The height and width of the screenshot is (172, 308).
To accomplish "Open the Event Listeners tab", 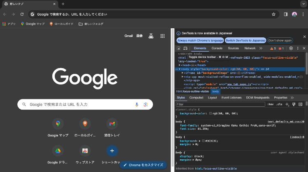I will 232,98.
